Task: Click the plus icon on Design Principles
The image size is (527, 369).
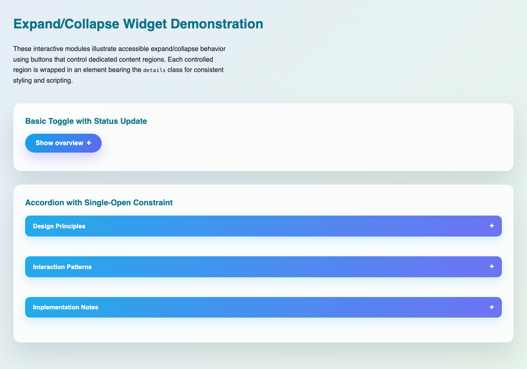Action: [x=491, y=226]
